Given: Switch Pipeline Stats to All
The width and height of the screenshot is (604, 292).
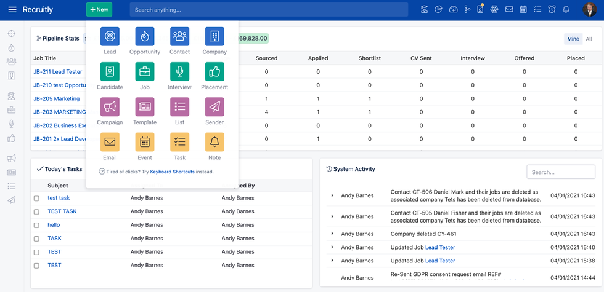Looking at the screenshot, I should coord(589,39).
